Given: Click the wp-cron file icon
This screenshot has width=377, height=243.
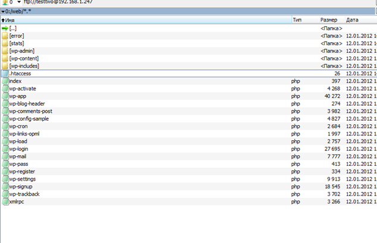Looking at the screenshot, I should (x=5, y=127).
